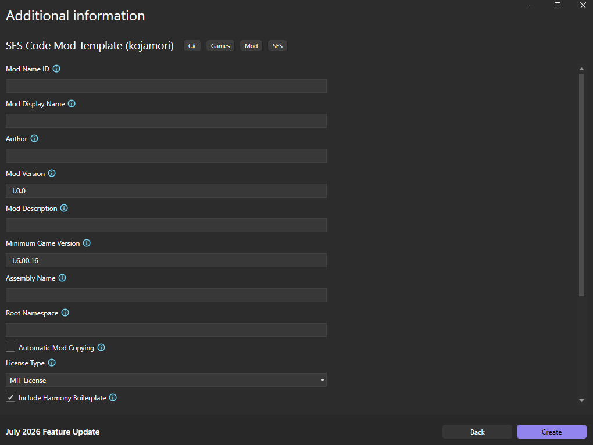Click the Games tag
This screenshot has width=593, height=445.
pyautogui.click(x=220, y=46)
